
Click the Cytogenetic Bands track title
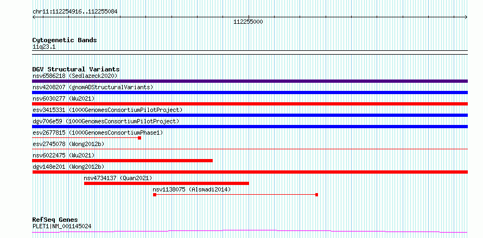click(65, 40)
